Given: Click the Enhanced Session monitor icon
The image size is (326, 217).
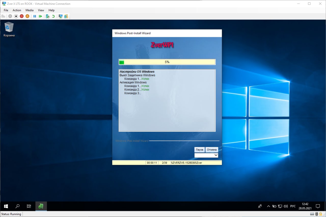Looking at the screenshot, I should pyautogui.click(x=61, y=16).
